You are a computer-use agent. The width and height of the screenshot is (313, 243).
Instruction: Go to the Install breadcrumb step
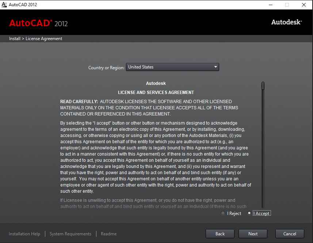[15, 39]
